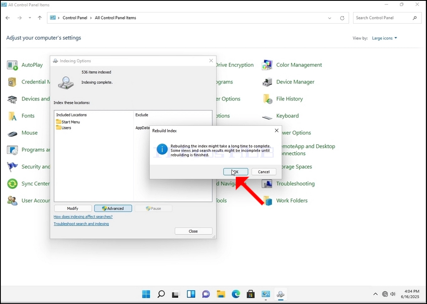Open Task View icon in taskbar
This screenshot has height=304, width=427.
point(176,294)
